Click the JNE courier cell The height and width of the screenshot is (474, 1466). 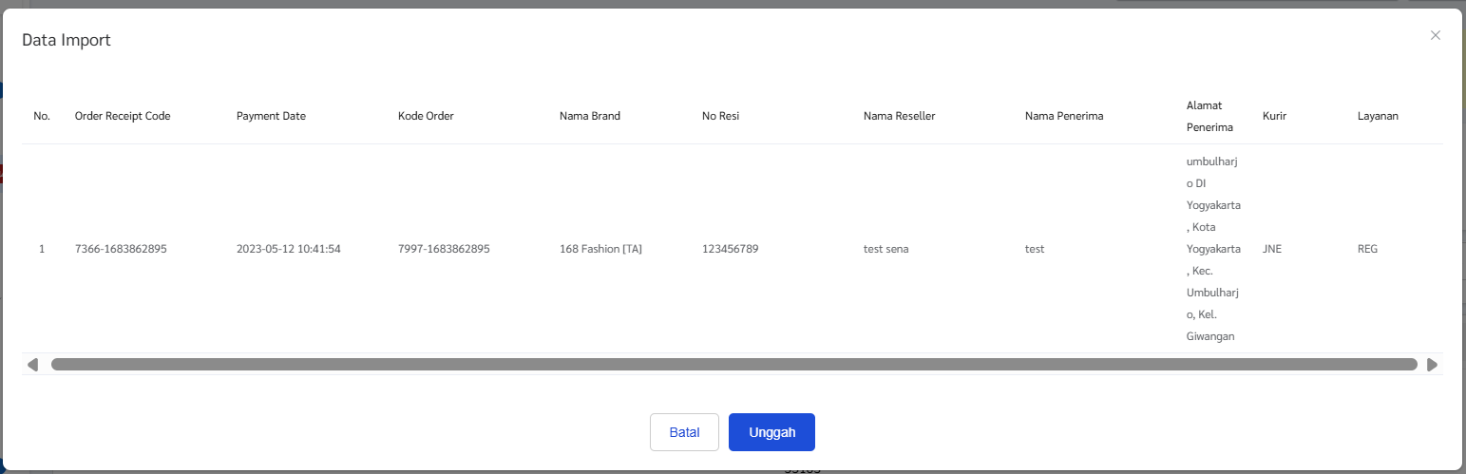pyautogui.click(x=1271, y=249)
